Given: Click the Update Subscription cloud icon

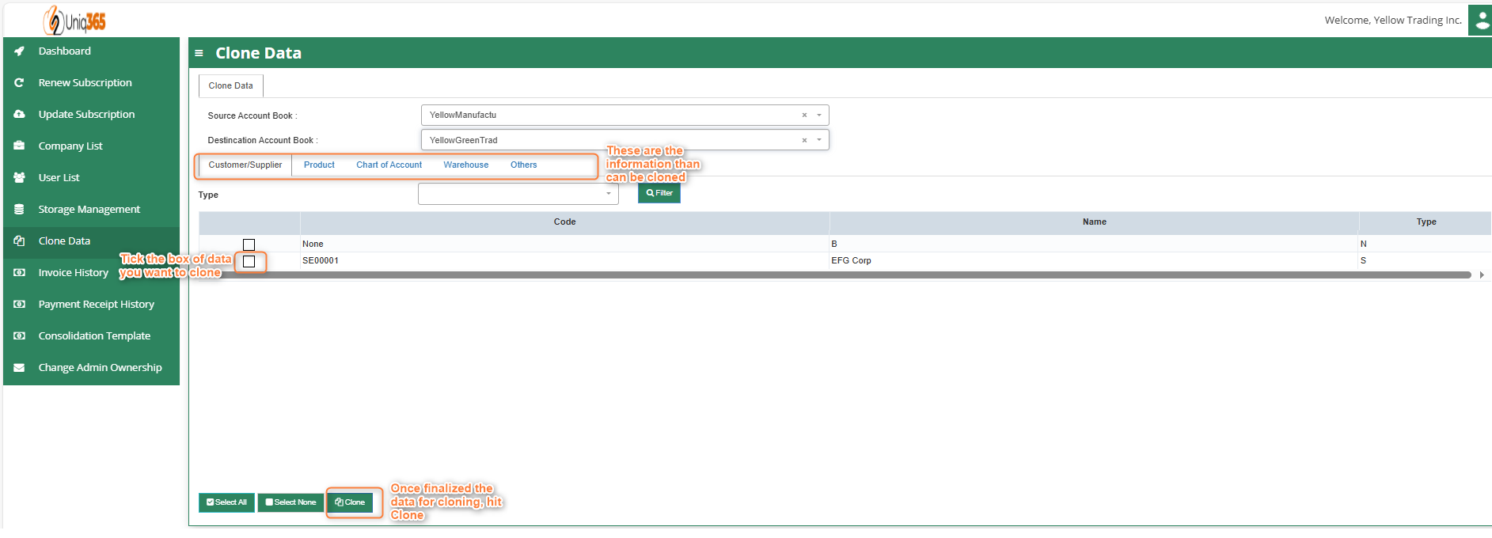Looking at the screenshot, I should pos(19,115).
